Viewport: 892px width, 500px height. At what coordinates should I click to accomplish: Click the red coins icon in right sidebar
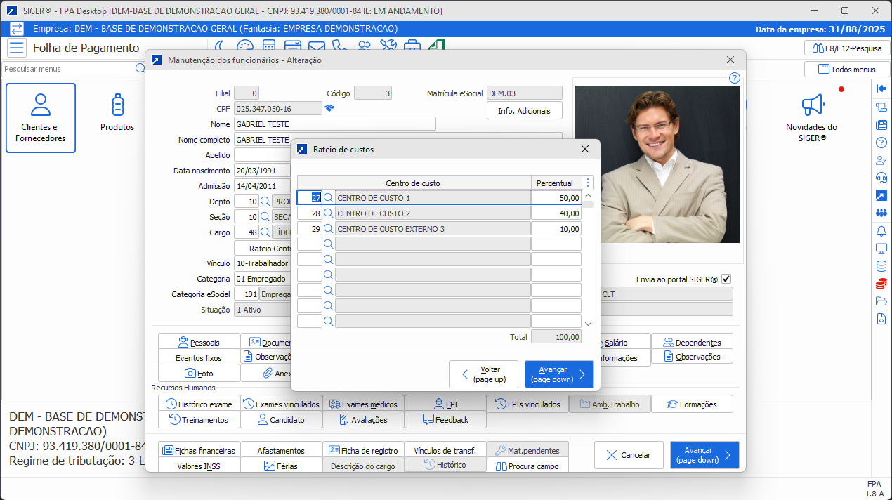click(881, 284)
